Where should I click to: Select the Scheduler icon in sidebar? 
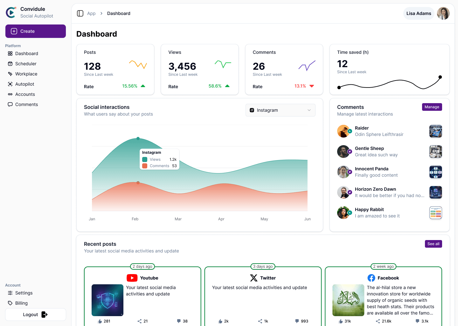tap(10, 64)
